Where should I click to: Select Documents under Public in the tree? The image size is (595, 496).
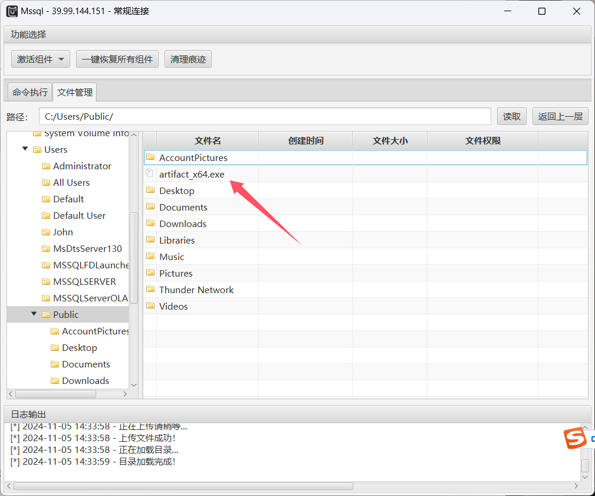(86, 364)
